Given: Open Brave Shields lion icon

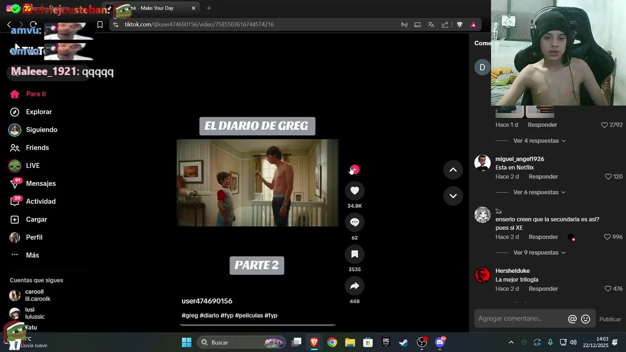Looking at the screenshot, I should [460, 24].
